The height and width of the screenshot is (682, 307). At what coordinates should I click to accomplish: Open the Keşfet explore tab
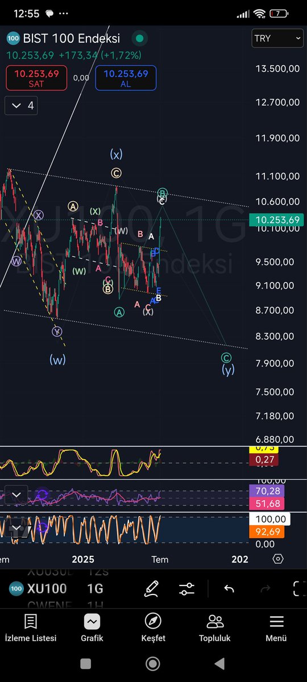coord(153,627)
